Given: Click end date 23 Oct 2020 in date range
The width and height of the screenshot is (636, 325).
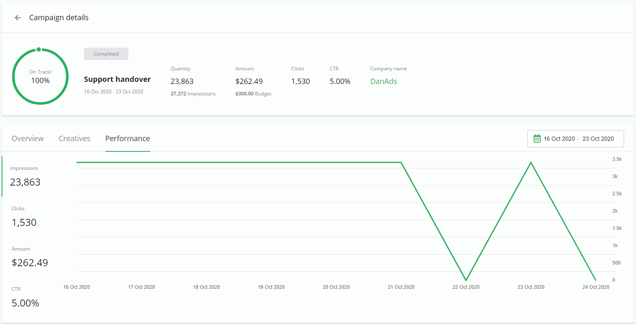Looking at the screenshot, I should (598, 139).
